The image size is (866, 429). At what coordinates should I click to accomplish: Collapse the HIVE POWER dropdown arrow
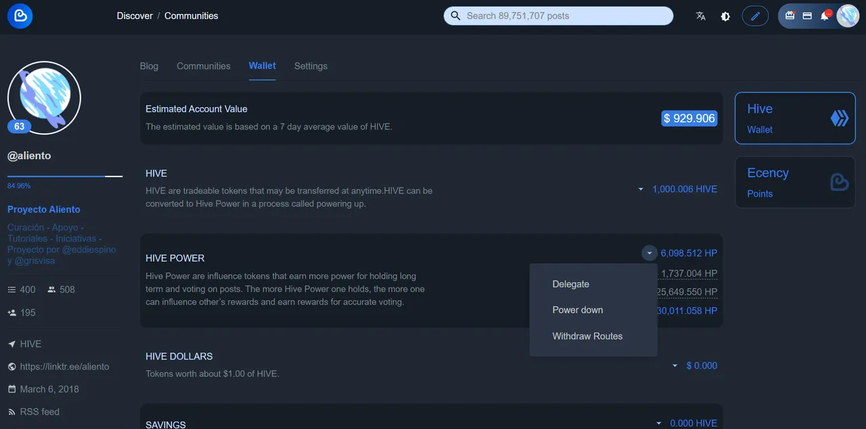(x=649, y=253)
